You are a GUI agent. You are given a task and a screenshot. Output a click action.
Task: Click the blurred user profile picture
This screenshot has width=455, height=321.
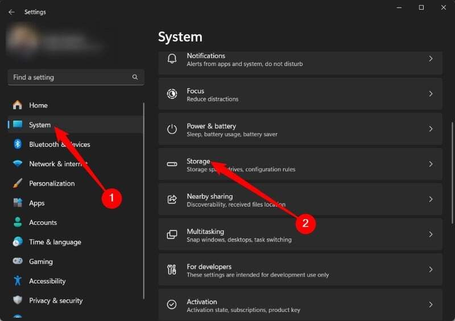[x=23, y=39]
